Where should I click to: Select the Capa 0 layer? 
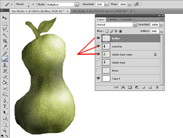pos(128,78)
